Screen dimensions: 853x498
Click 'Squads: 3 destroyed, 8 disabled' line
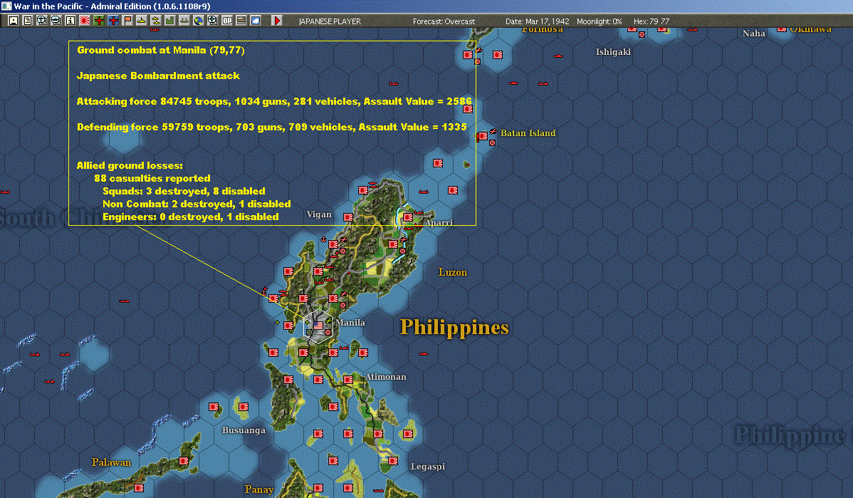184,191
